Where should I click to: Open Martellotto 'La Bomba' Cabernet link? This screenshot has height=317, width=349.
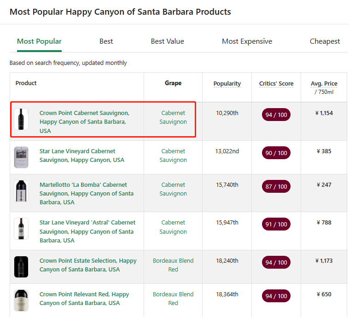[x=87, y=193]
